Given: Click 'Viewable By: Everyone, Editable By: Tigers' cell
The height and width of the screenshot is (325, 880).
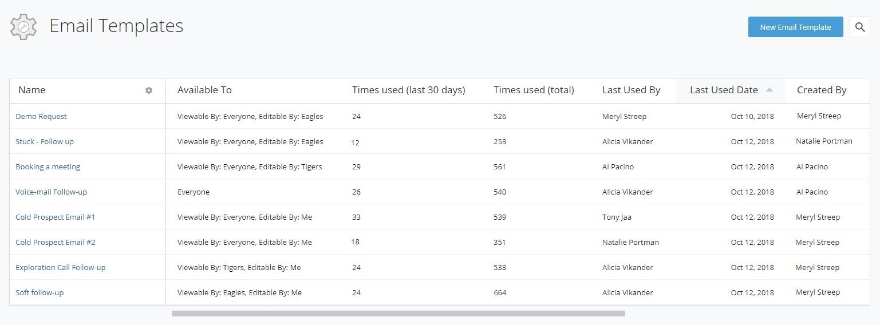Looking at the screenshot, I should pos(250,167).
